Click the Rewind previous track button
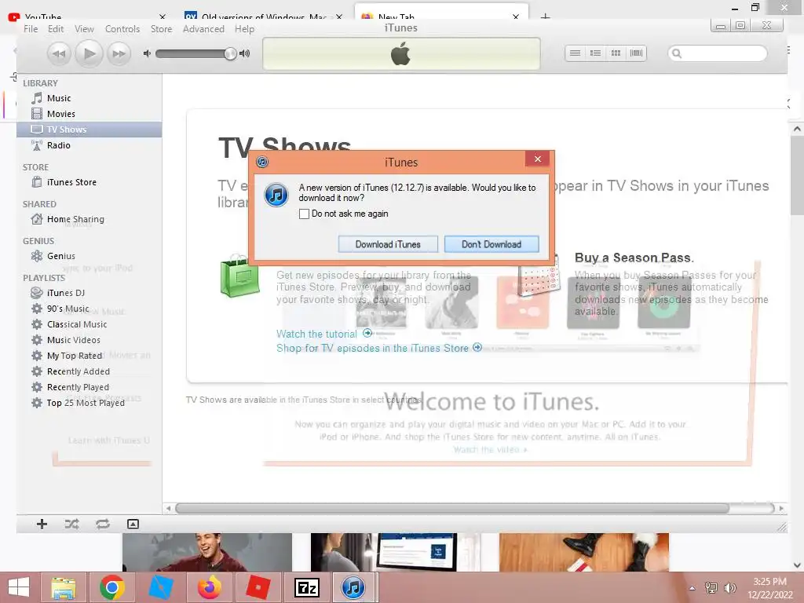 pos(59,54)
